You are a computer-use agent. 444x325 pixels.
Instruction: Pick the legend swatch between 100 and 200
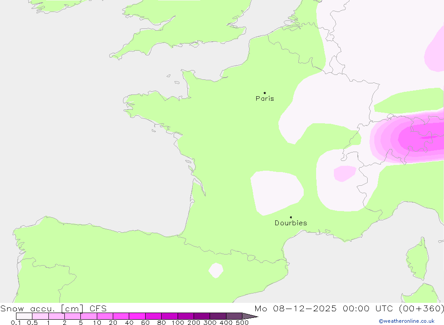[186, 316]
